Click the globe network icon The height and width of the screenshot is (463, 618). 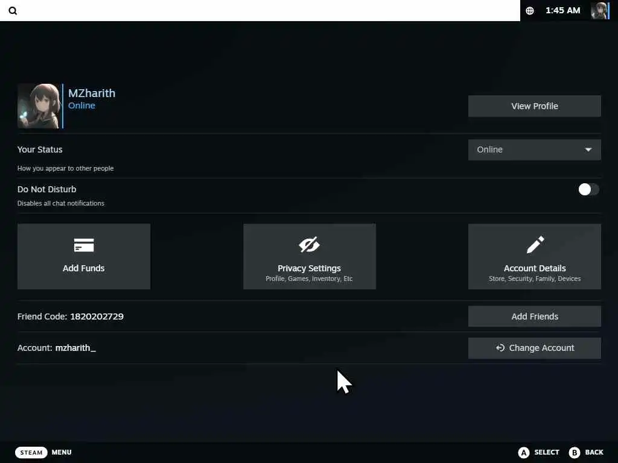pos(530,11)
